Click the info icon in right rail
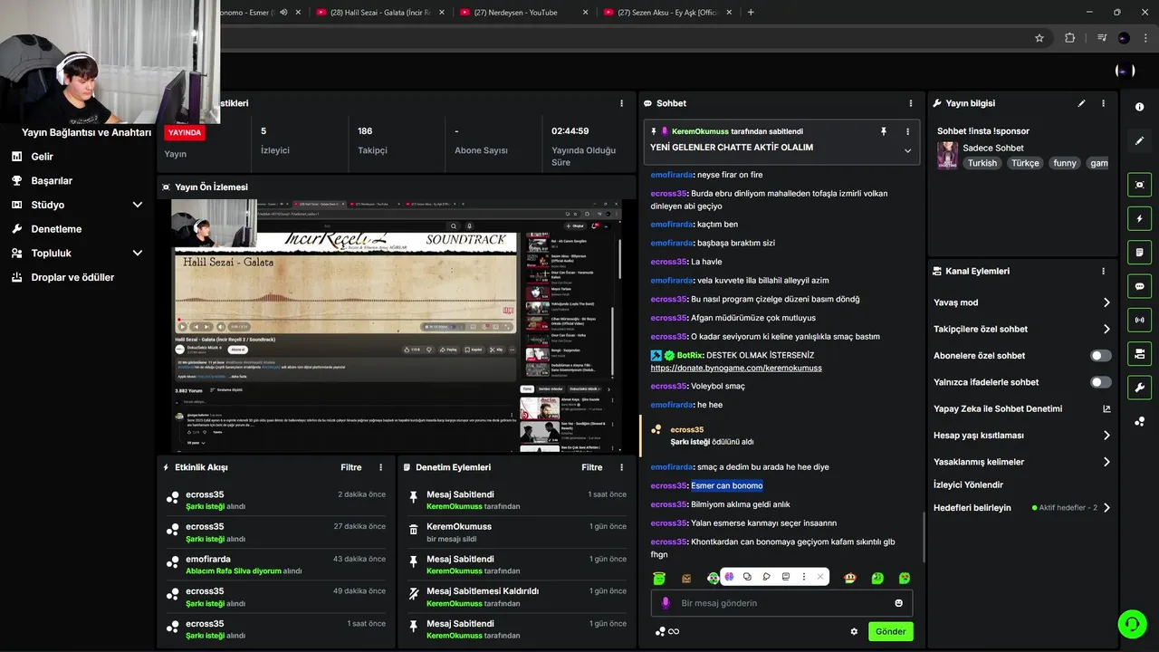 (1139, 107)
